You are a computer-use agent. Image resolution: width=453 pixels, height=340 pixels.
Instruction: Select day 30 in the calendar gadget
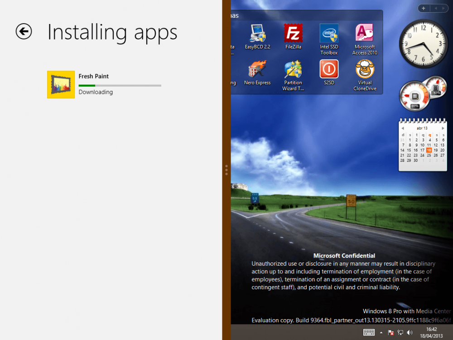click(416, 160)
